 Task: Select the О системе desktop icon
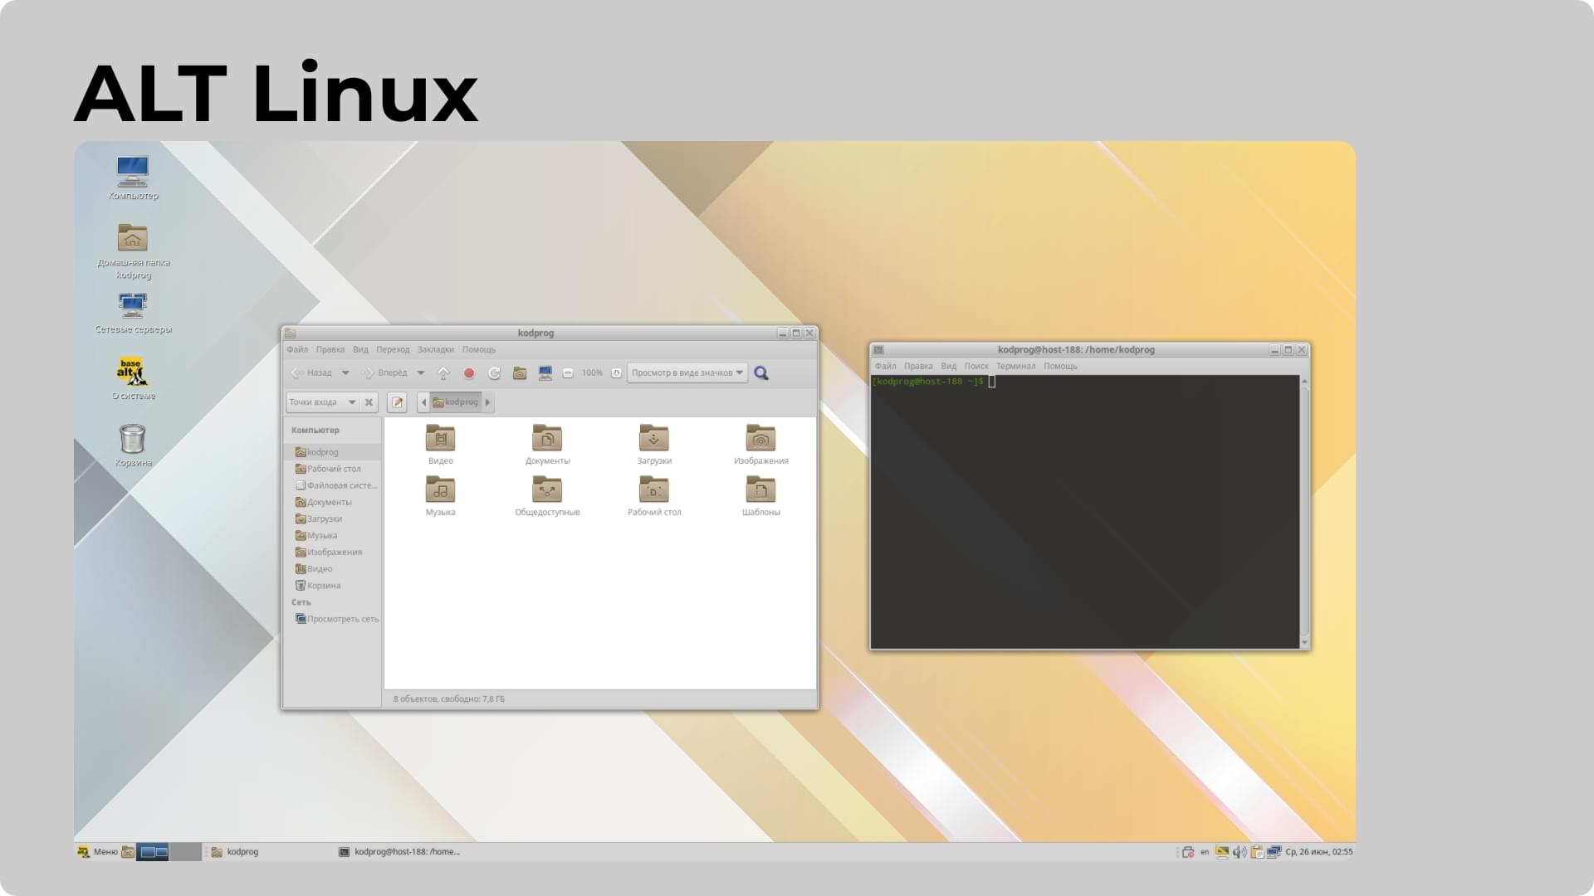click(x=133, y=379)
